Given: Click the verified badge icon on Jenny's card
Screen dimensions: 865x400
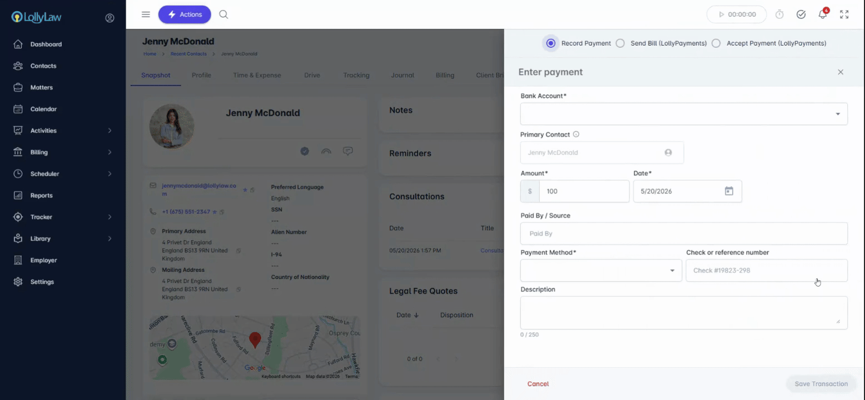Looking at the screenshot, I should pos(305,151).
